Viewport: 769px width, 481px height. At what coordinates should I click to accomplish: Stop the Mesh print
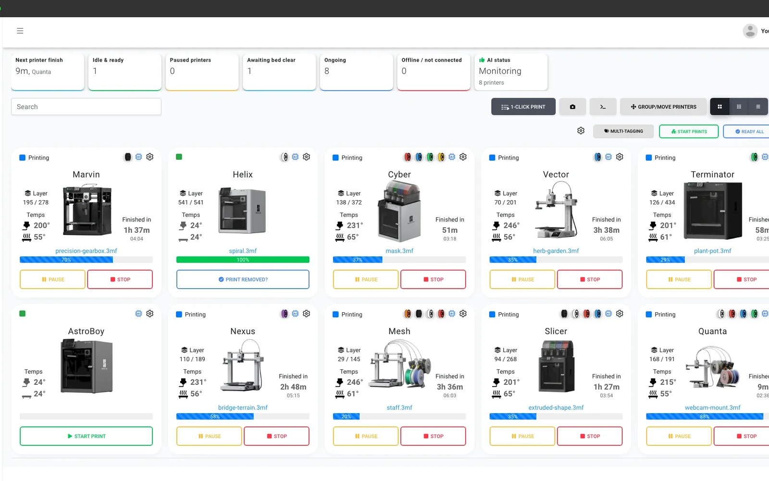click(433, 436)
